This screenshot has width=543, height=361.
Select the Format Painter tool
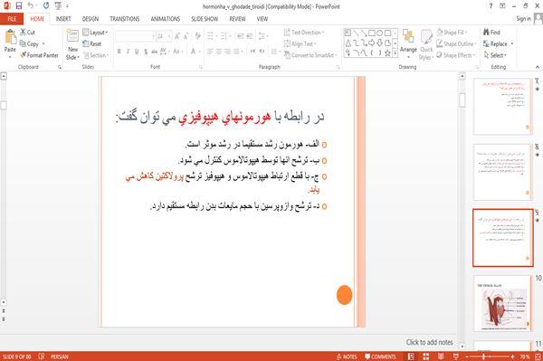[39, 55]
